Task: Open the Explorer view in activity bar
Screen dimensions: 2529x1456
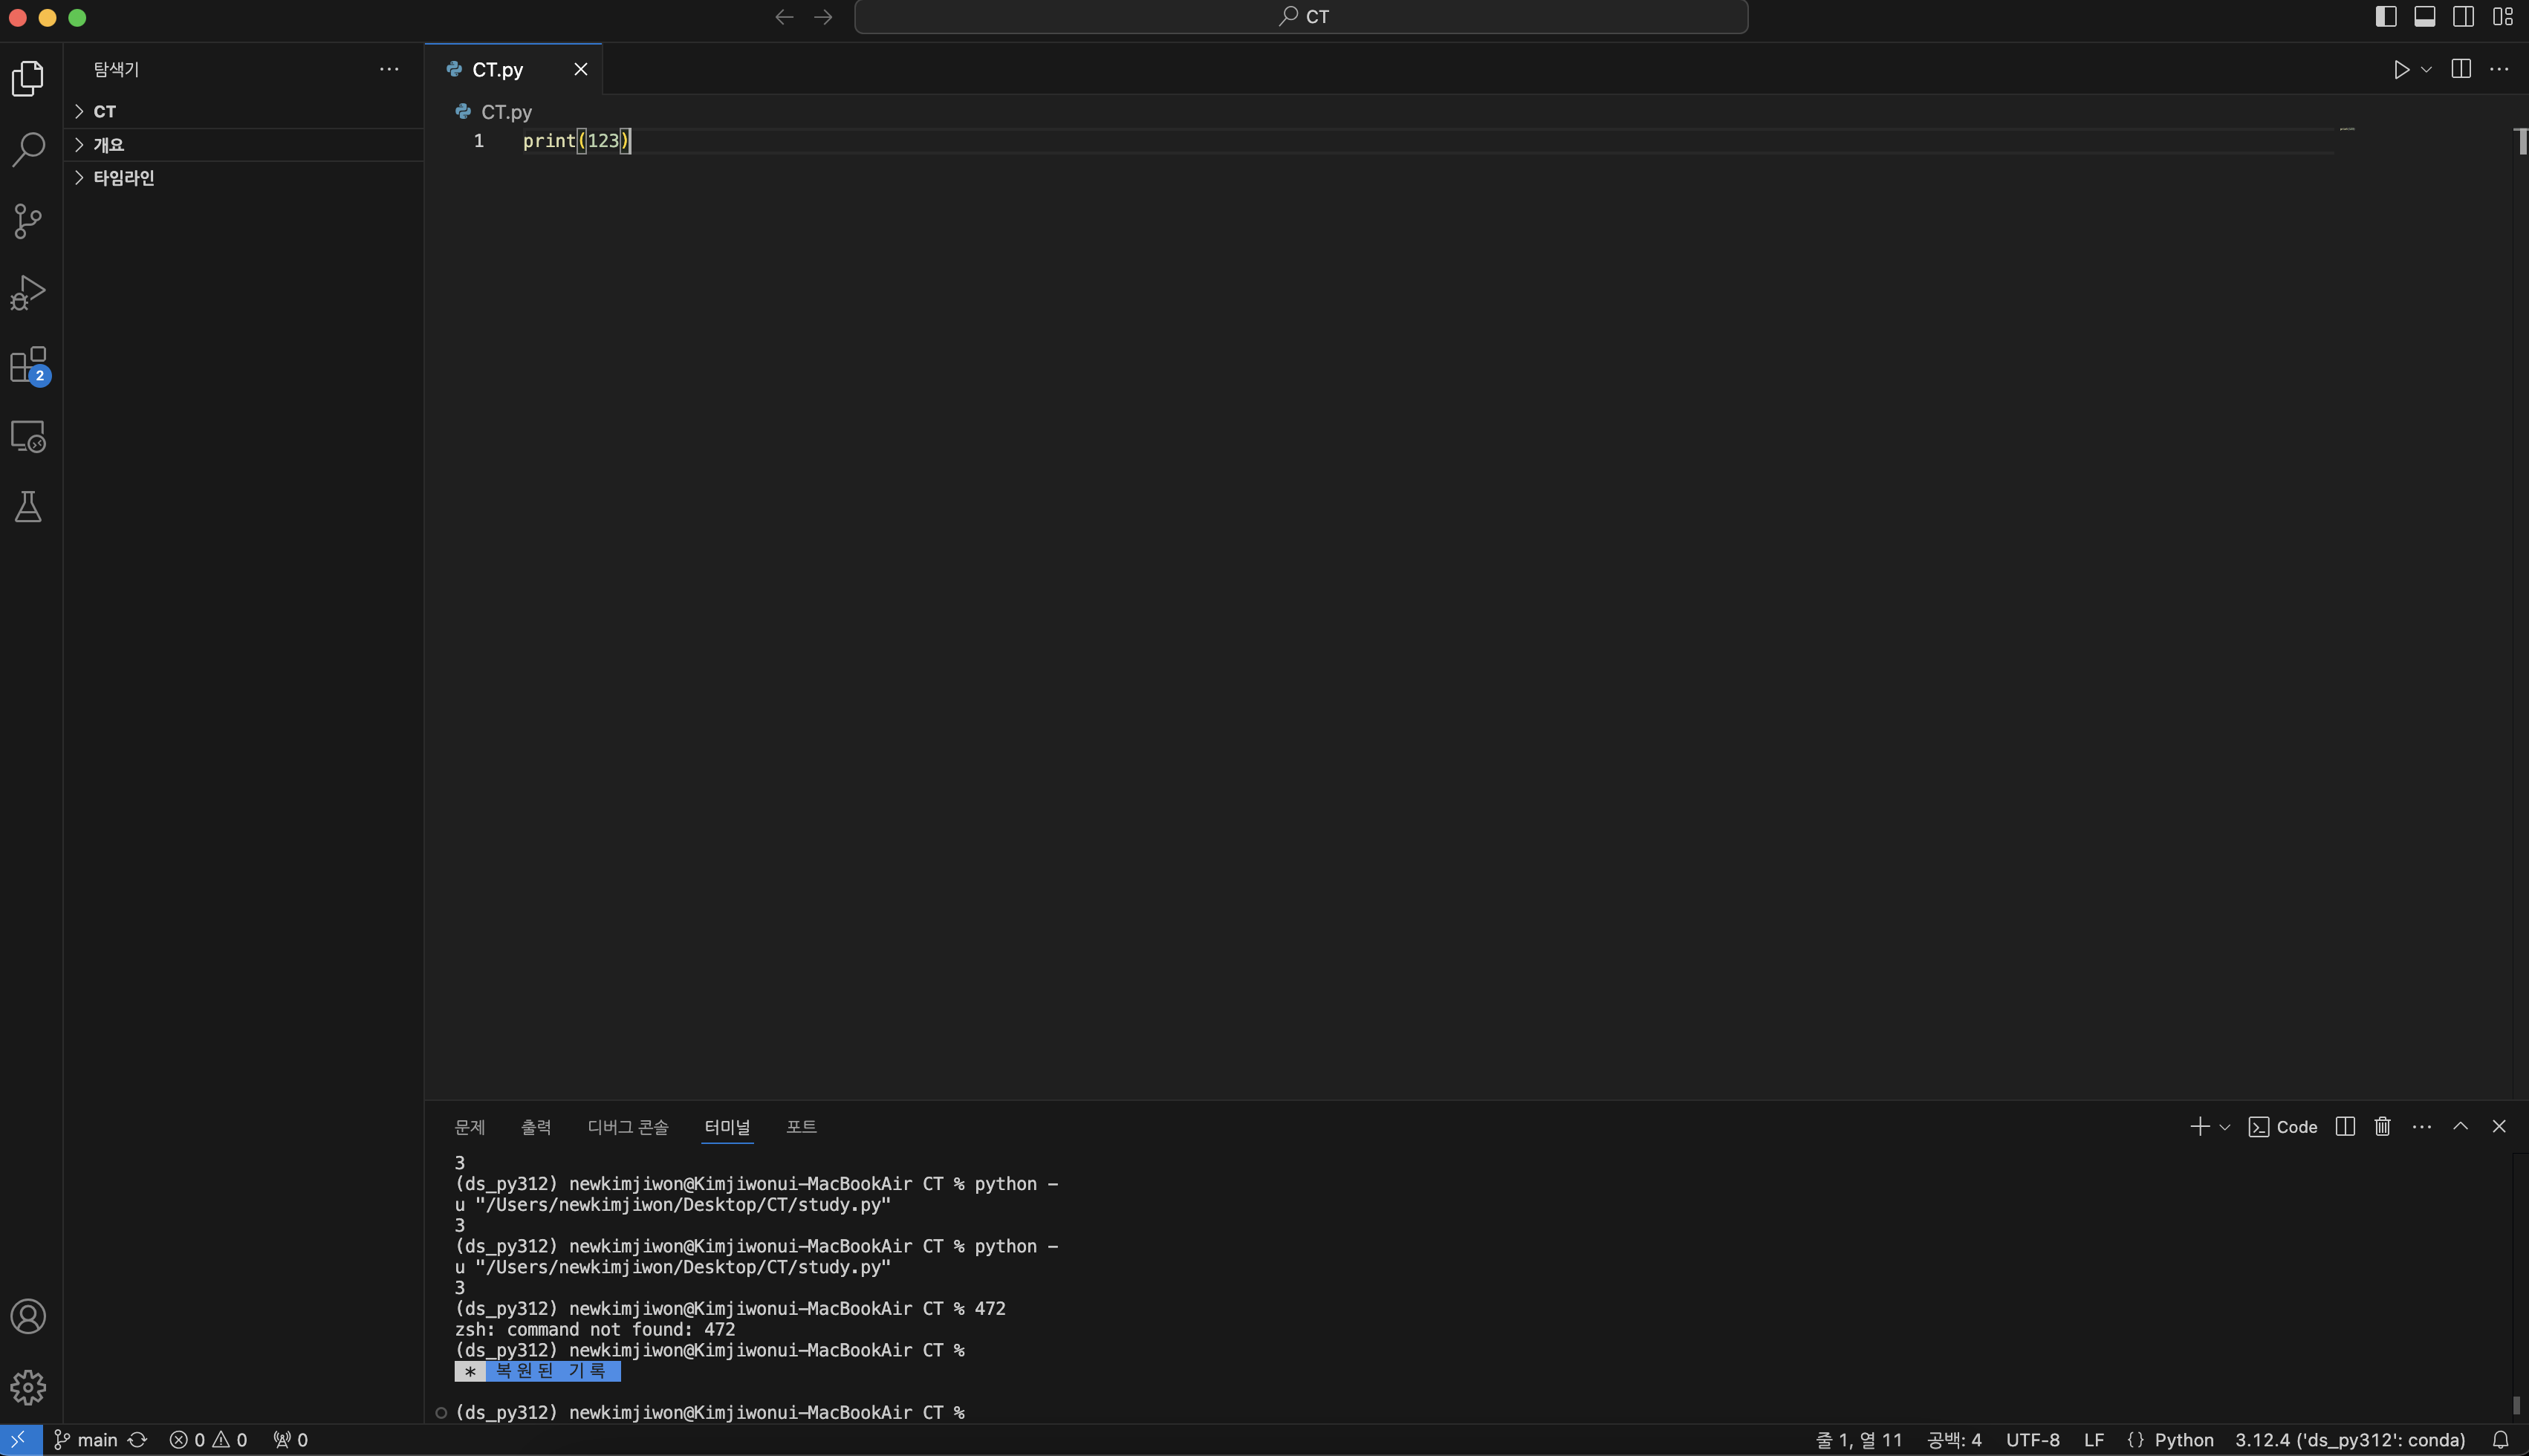Action: tap(28, 78)
